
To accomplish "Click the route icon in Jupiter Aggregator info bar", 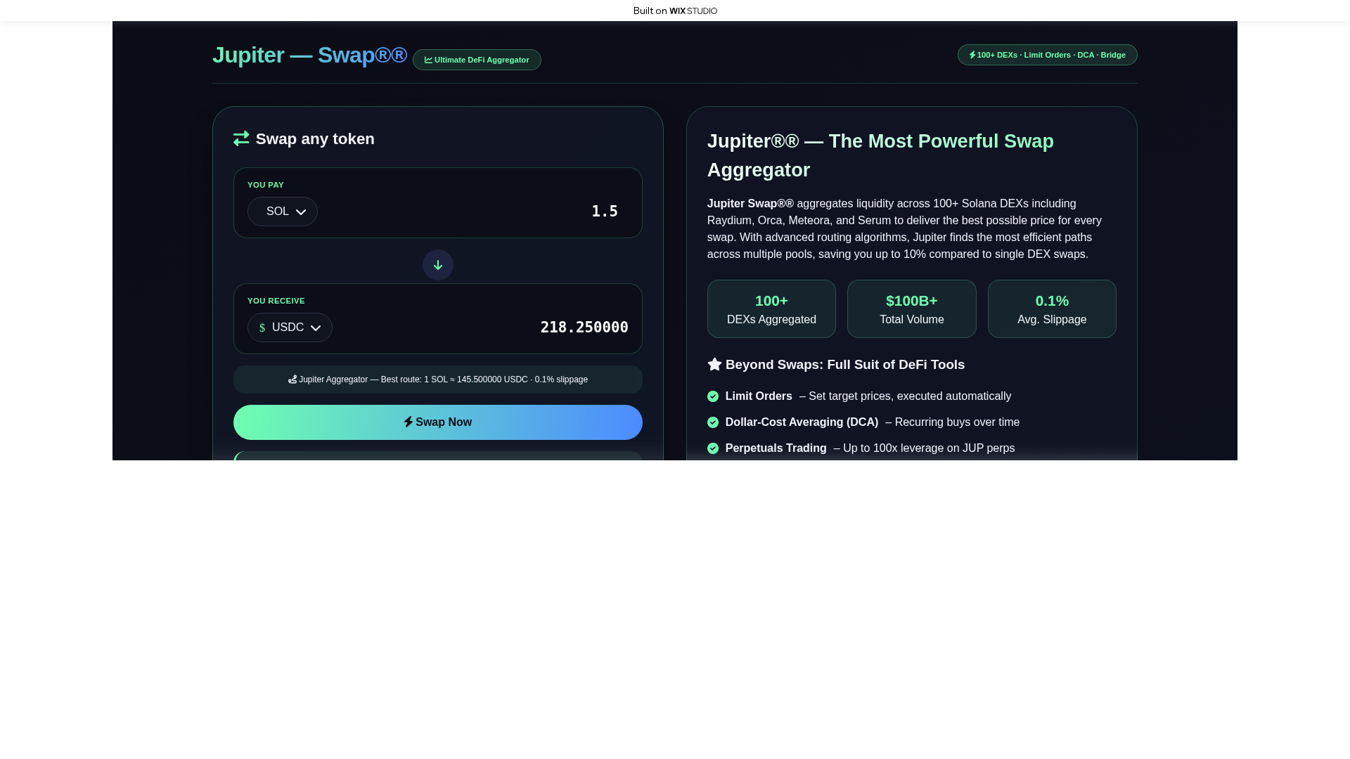I will tap(292, 379).
